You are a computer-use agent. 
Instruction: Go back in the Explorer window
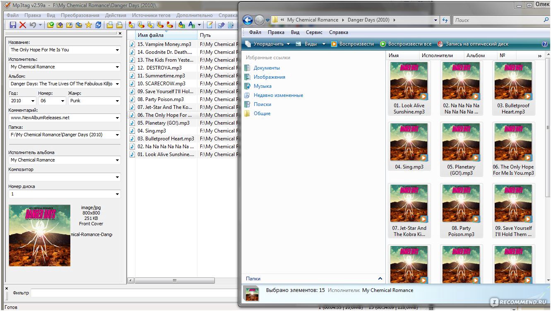coord(248,20)
